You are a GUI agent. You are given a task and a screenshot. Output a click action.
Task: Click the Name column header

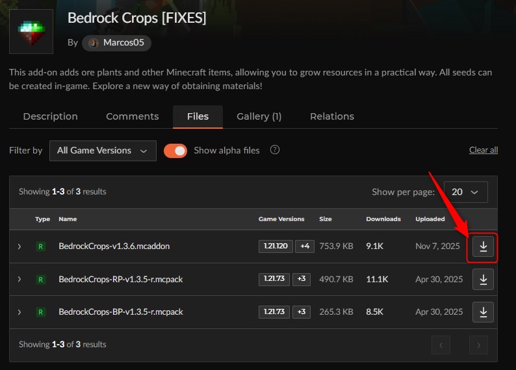click(x=68, y=219)
